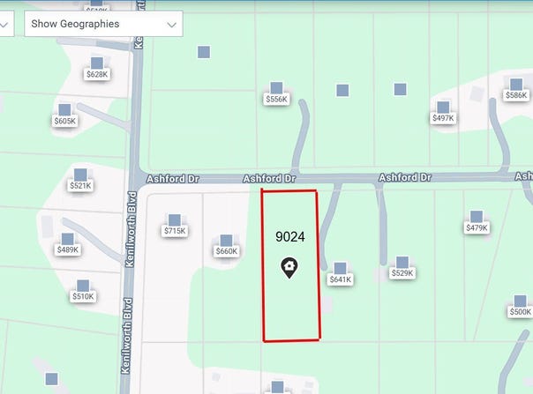Click the Ashford Dr label nearest Kenilworth Blvd
533x394 pixels.
tap(173, 179)
